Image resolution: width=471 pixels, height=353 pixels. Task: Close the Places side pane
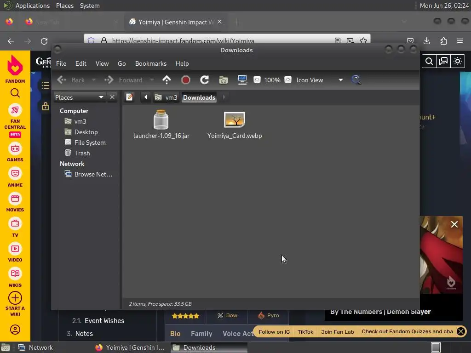[112, 97]
